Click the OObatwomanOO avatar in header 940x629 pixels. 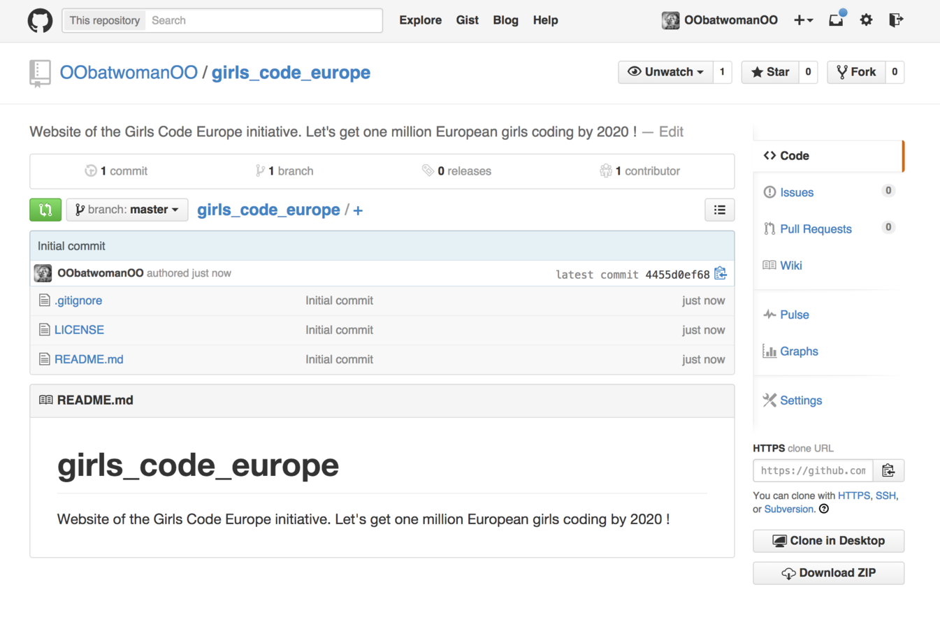pos(670,20)
